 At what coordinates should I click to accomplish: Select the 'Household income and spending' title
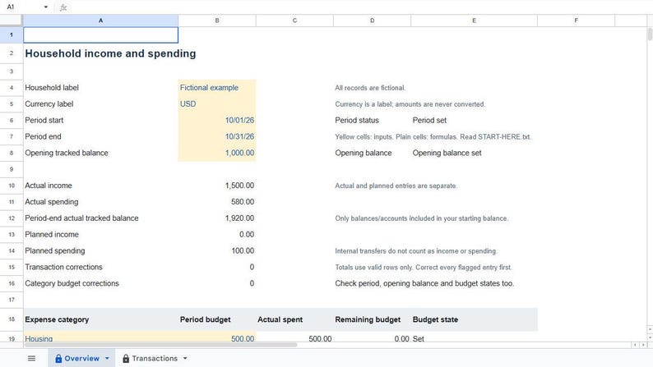(x=110, y=53)
